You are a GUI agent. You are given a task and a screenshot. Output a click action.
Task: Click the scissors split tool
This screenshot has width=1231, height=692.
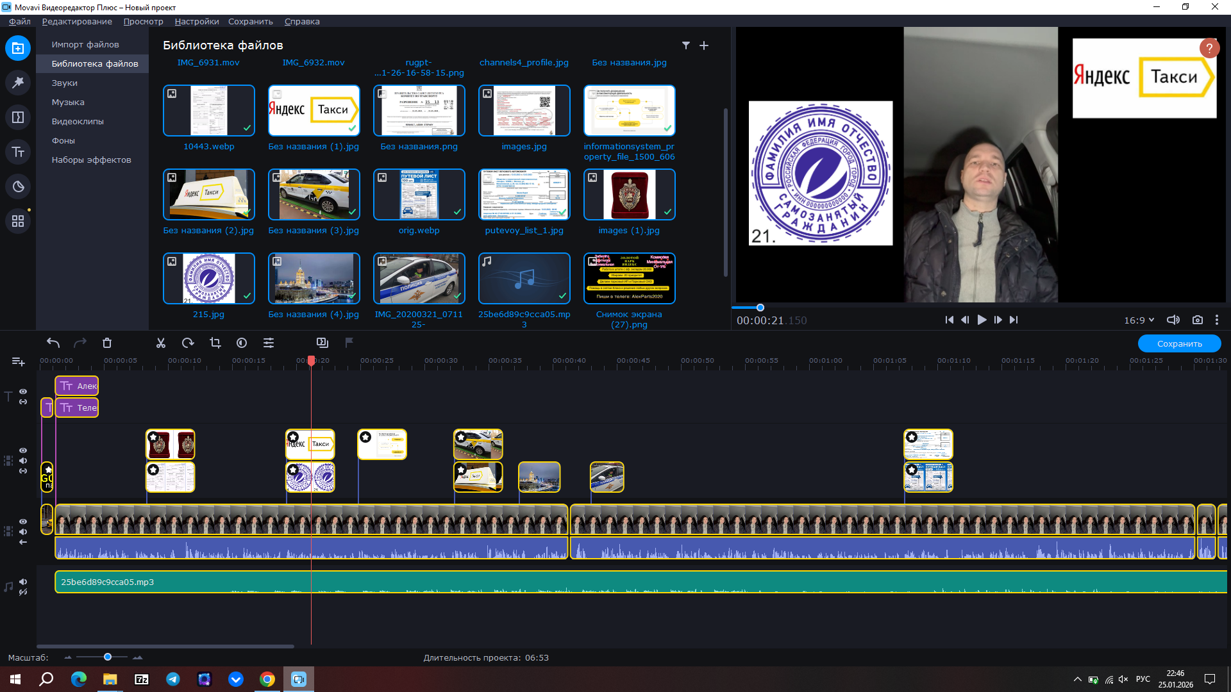(x=160, y=343)
